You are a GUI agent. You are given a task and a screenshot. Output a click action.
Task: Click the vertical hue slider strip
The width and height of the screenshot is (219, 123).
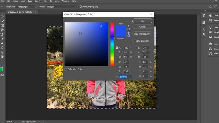coord(112,44)
